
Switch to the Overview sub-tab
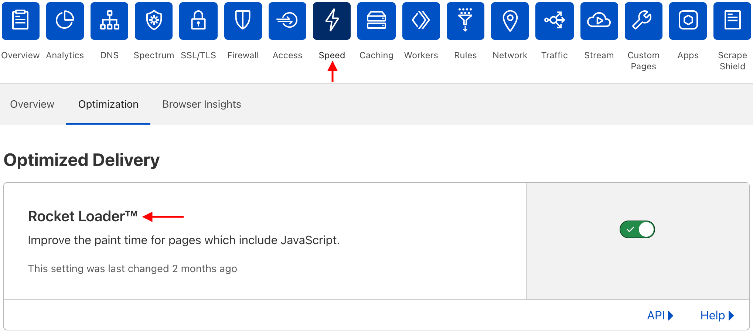click(32, 104)
